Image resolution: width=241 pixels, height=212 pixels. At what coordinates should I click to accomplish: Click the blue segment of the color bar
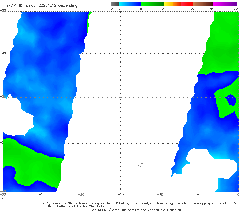coord(130,4)
